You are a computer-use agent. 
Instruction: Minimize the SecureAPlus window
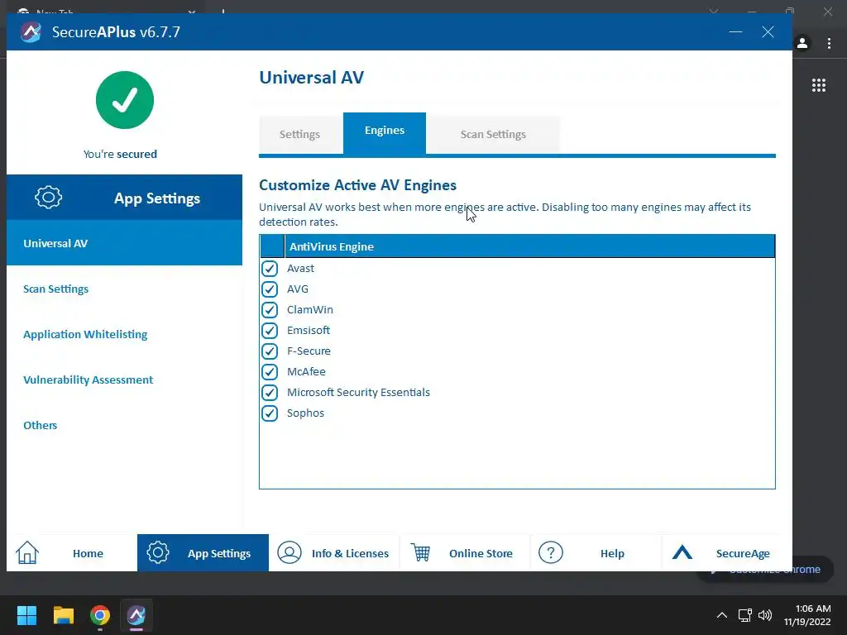(x=735, y=32)
